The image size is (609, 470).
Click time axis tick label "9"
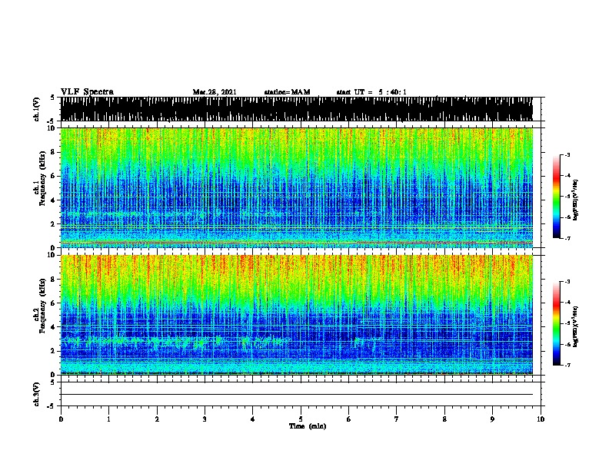click(492, 419)
